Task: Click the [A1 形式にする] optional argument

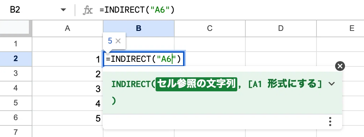Action: point(285,84)
